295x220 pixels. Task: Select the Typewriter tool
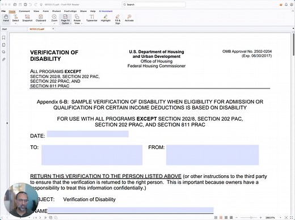click(x=92, y=18)
